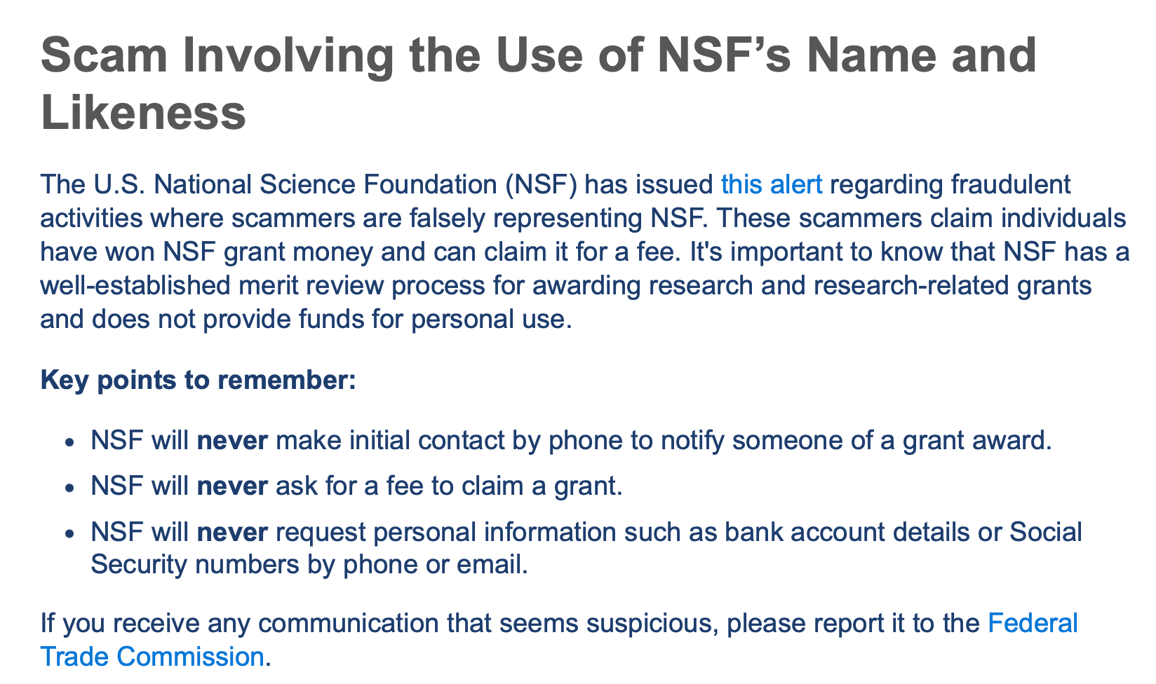Click bold "never" in the fee bullet
This screenshot has width=1156, height=684.
click(232, 486)
